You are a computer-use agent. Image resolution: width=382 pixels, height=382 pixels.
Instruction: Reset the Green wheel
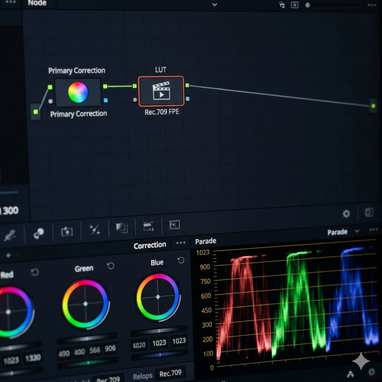tap(111, 266)
